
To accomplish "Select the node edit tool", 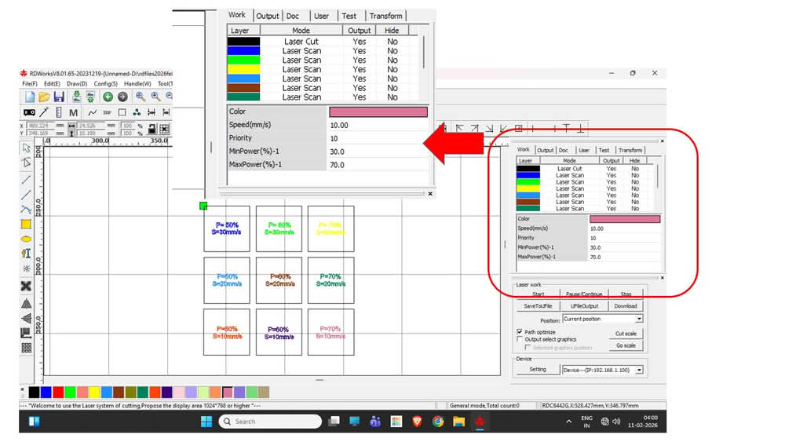I will tap(27, 163).
